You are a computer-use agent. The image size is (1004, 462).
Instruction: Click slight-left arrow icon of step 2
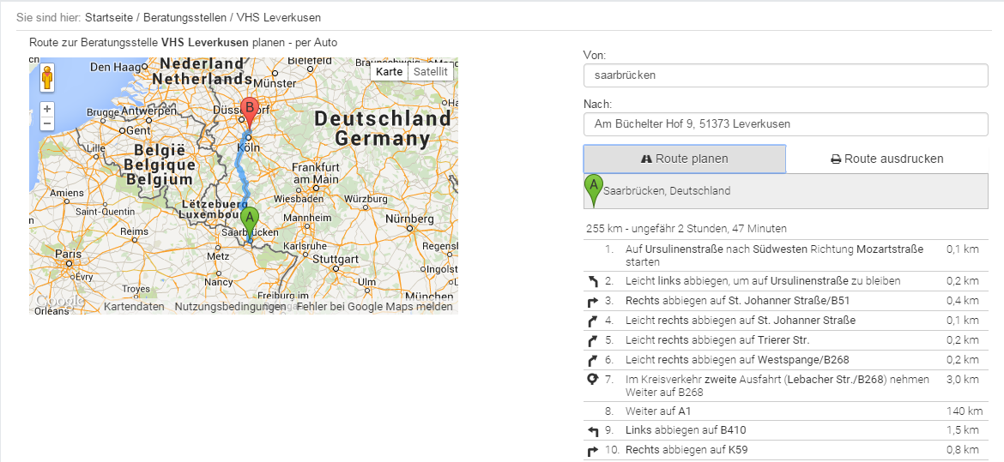click(x=592, y=281)
